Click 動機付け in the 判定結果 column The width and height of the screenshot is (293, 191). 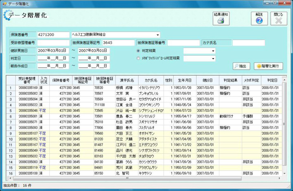(x=226, y=116)
